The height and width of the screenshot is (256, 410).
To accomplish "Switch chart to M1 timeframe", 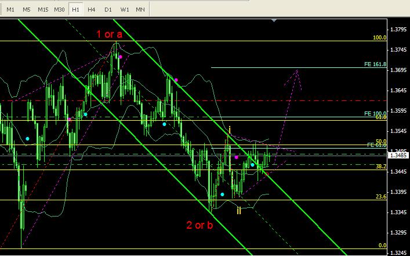I will click(x=10, y=10).
